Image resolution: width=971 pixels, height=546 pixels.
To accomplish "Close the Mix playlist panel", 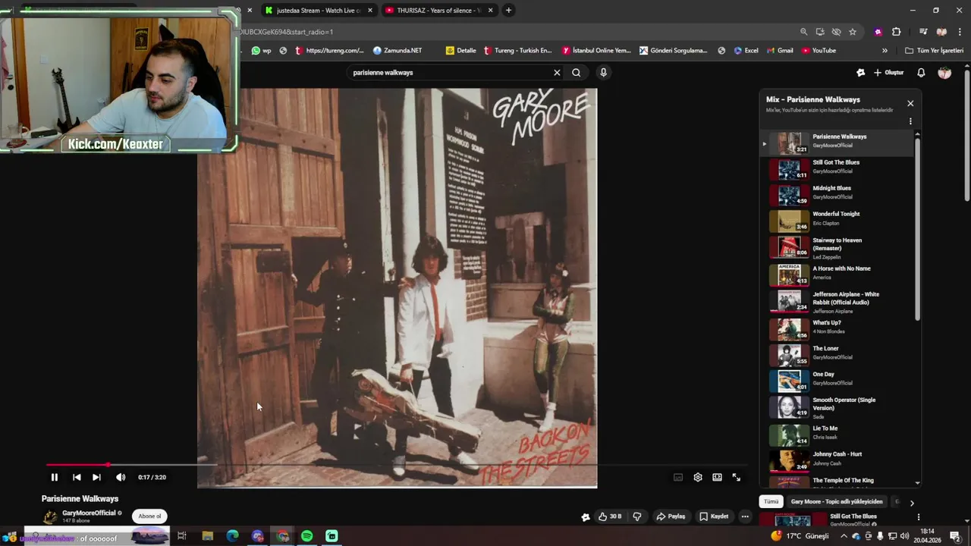I will (910, 103).
